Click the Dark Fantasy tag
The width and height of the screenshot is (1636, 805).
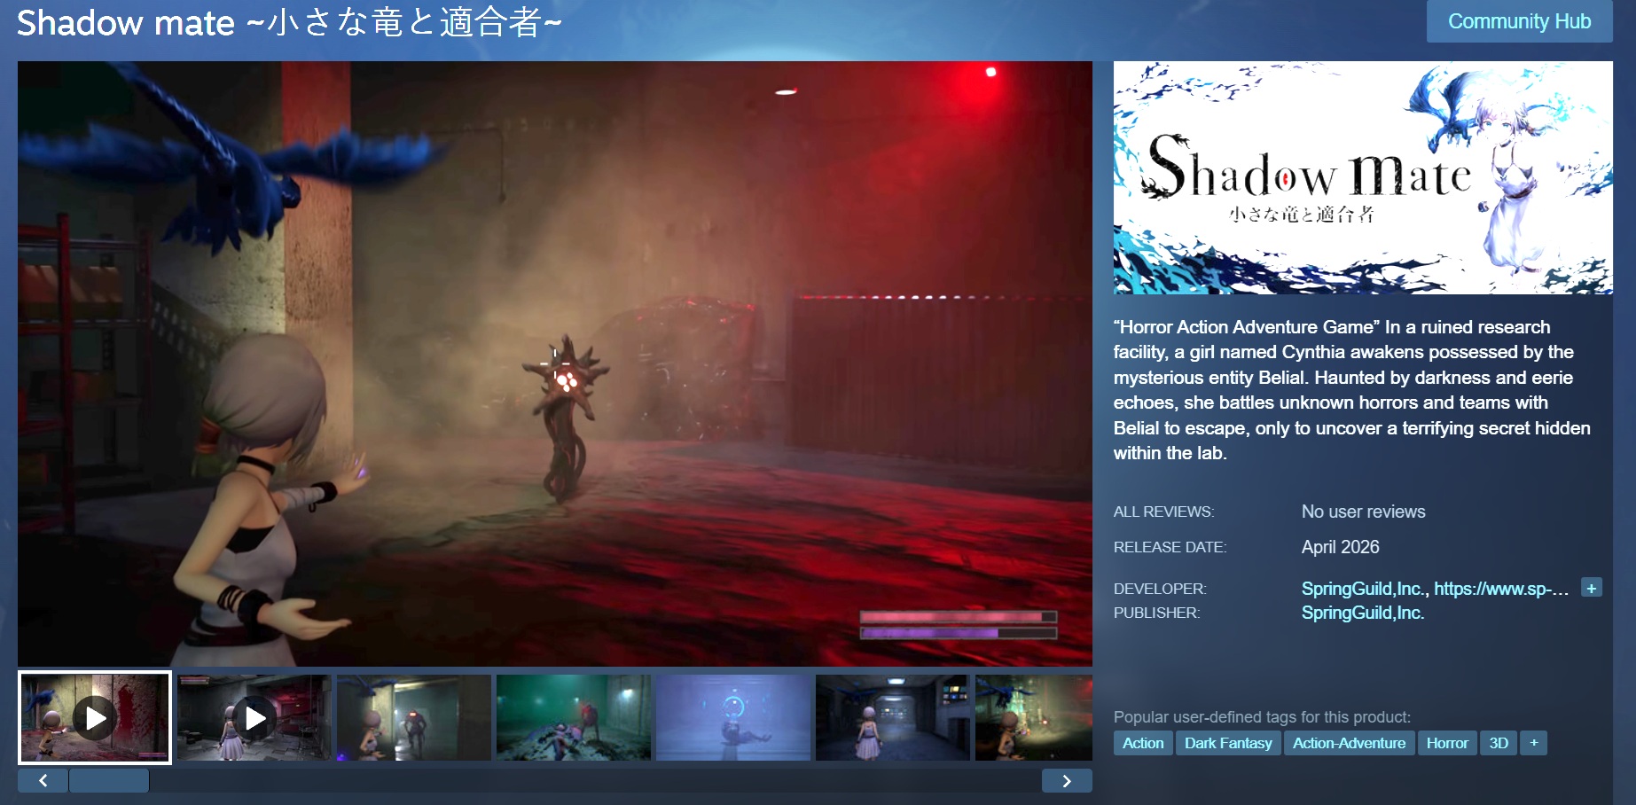[1228, 743]
